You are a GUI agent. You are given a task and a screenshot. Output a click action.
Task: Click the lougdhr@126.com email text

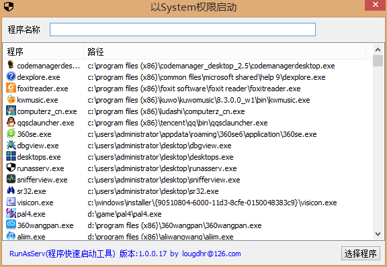(212, 254)
